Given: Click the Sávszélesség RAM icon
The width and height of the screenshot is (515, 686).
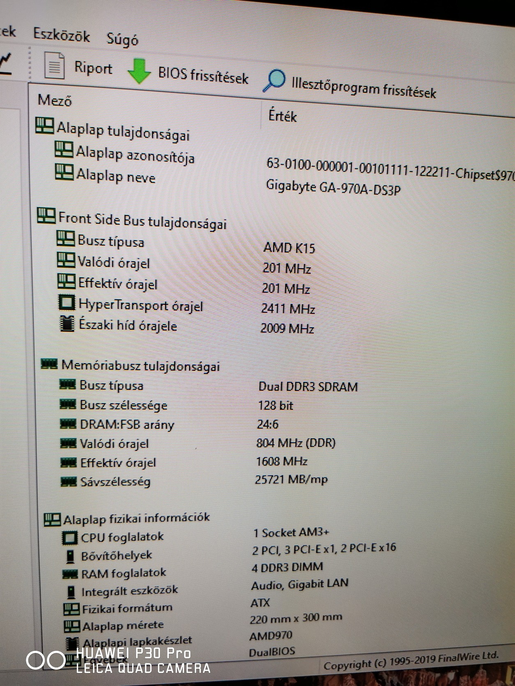Looking at the screenshot, I should pyautogui.click(x=69, y=481).
